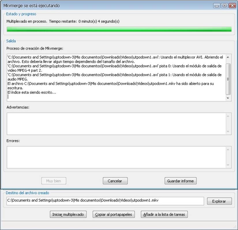Click Copiar al portapapeles

coord(114,214)
